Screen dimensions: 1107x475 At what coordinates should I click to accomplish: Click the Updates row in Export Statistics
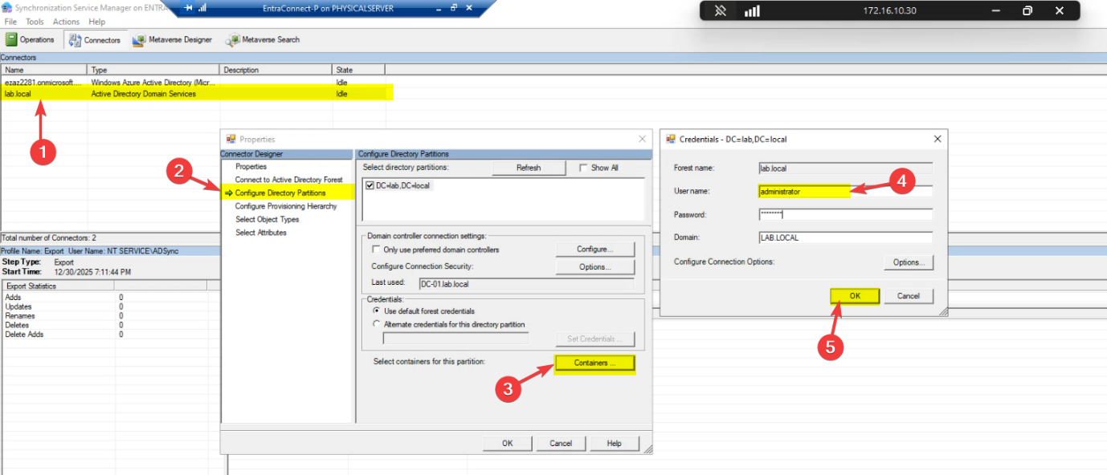point(104,307)
